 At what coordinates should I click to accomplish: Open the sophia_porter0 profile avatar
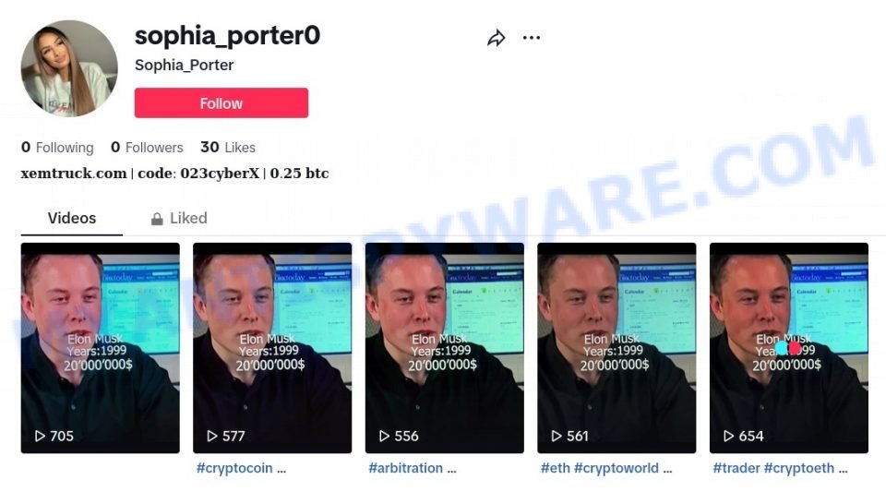(69, 68)
